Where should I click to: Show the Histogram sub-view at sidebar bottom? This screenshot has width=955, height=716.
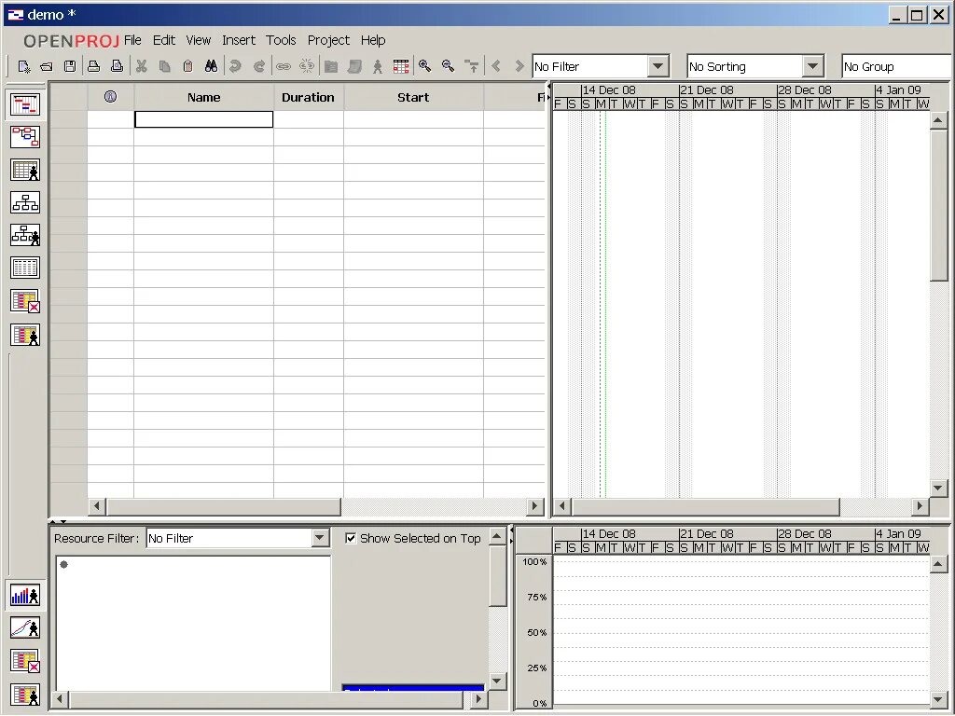point(25,595)
